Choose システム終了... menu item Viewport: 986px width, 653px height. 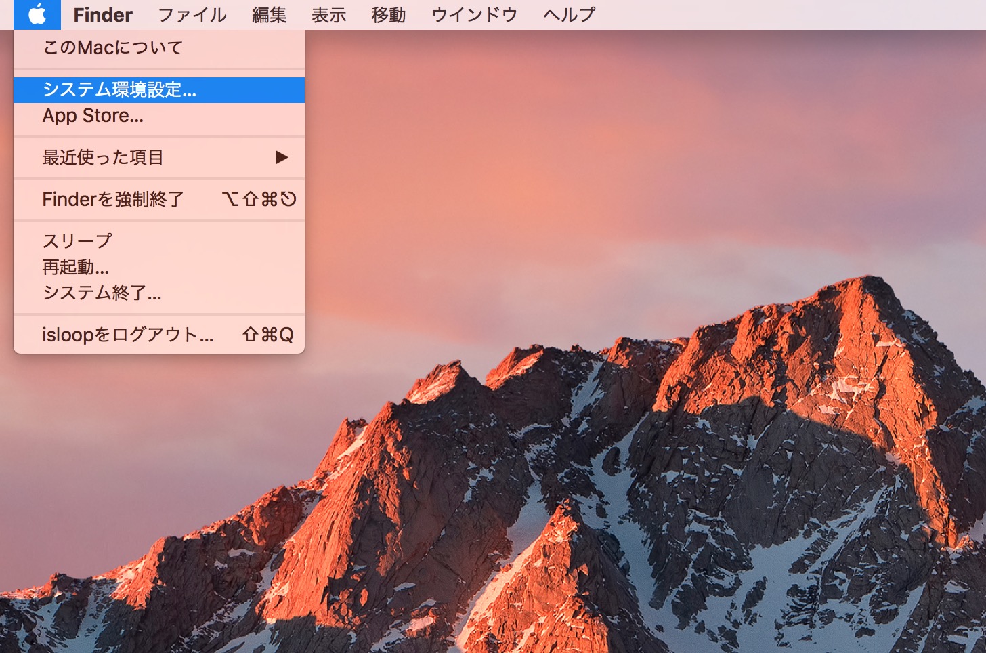[159, 293]
